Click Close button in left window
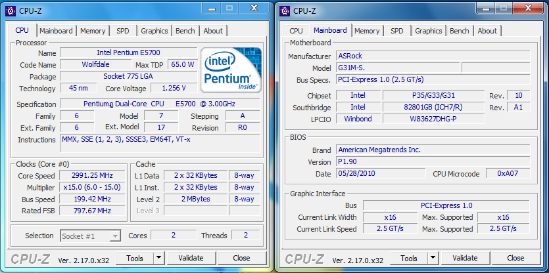This screenshot has height=273, width=549. (x=241, y=259)
